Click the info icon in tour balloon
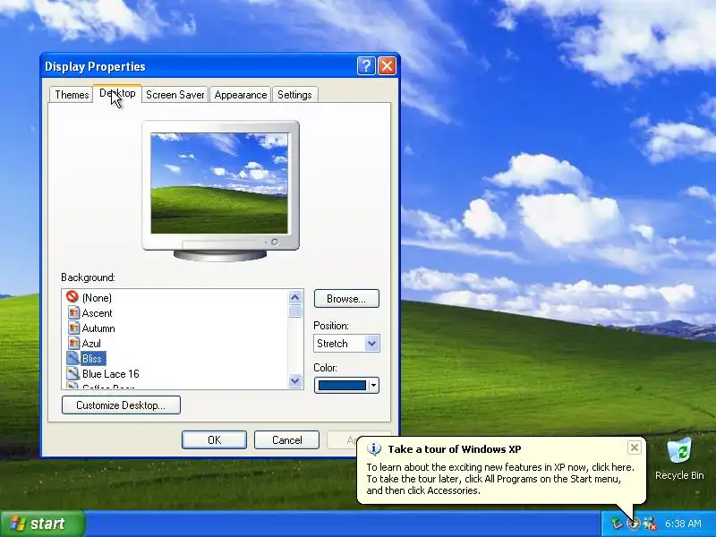 click(x=374, y=449)
